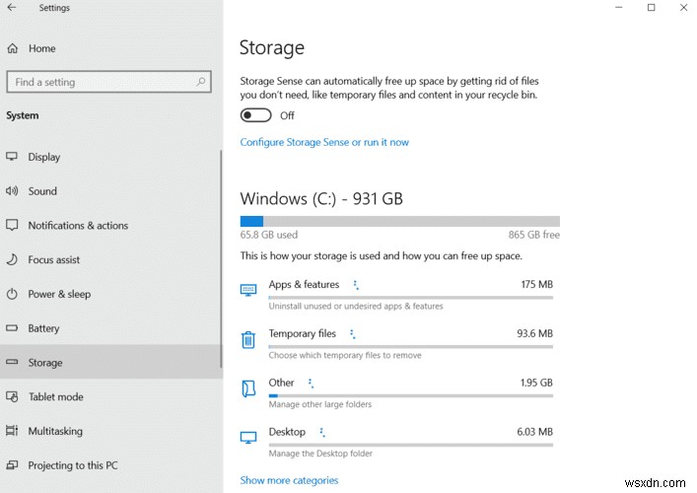This screenshot has height=493, width=697.
Task: Click the 865 GB free text
Action: point(534,235)
